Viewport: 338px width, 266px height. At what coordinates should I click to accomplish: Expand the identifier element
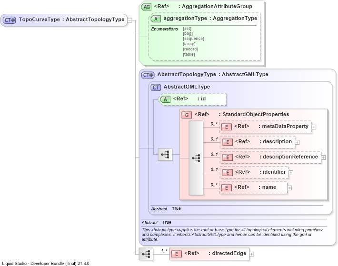coord(291,173)
